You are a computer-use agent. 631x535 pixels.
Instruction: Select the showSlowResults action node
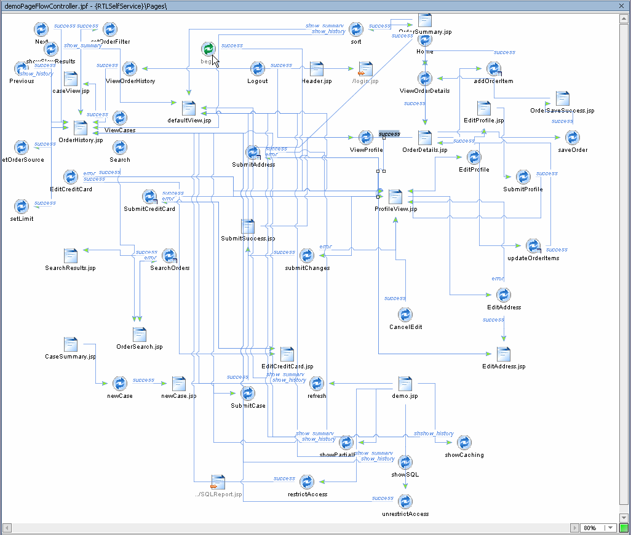pyautogui.click(x=51, y=49)
